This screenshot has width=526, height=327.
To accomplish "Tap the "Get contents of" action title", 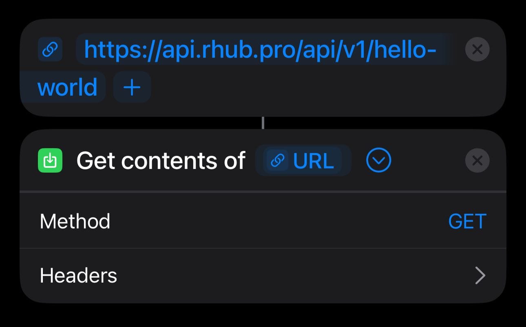I will pyautogui.click(x=161, y=160).
